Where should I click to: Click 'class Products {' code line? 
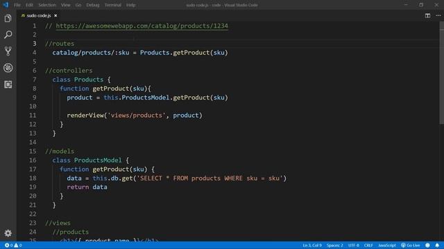(x=82, y=80)
